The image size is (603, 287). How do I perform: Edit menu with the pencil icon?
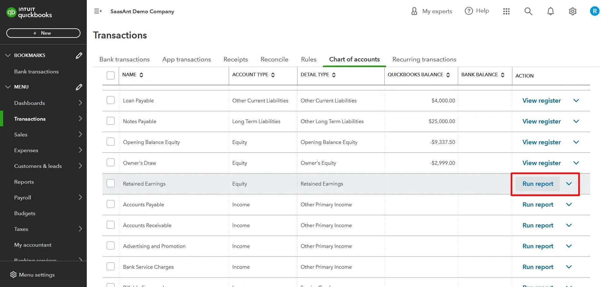click(79, 87)
